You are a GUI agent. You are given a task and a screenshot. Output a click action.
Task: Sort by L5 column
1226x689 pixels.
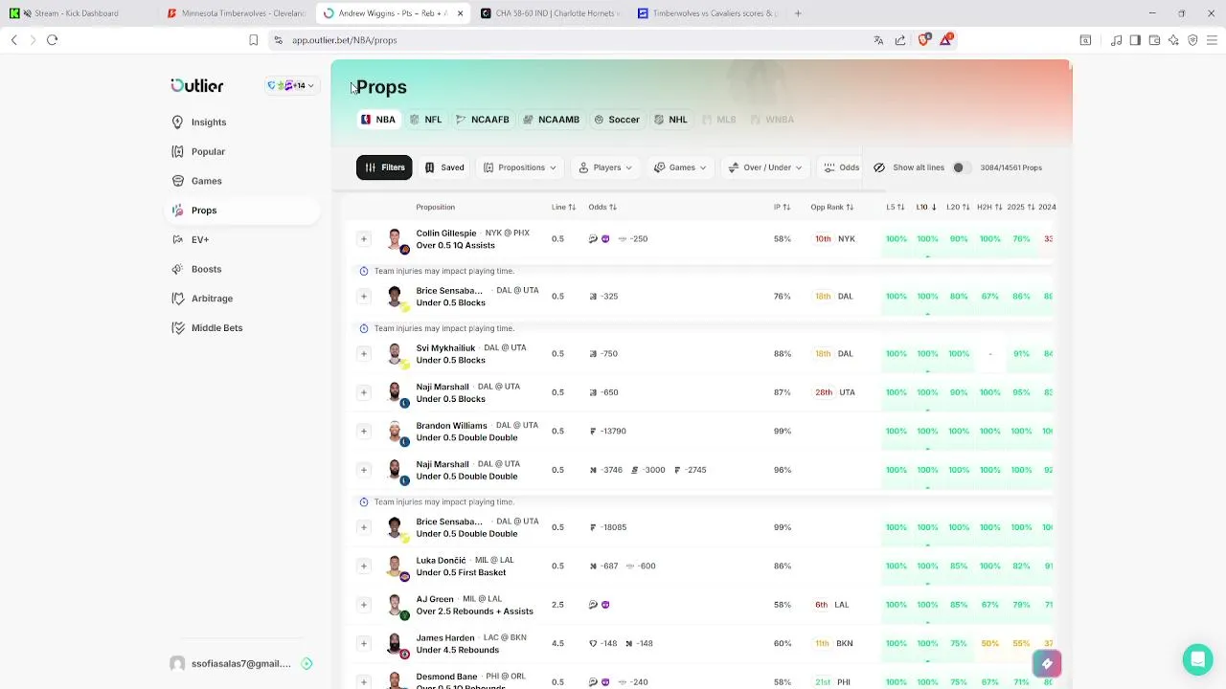[895, 208]
